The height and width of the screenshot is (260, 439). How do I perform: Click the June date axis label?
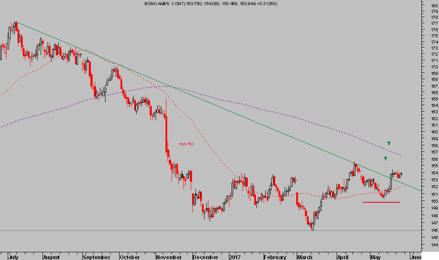click(x=415, y=257)
